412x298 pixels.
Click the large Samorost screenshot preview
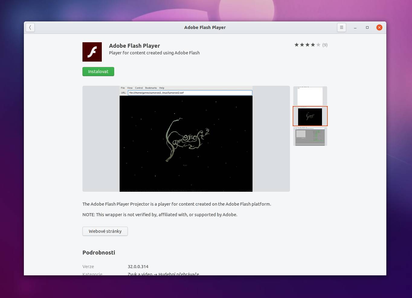pyautogui.click(x=186, y=139)
